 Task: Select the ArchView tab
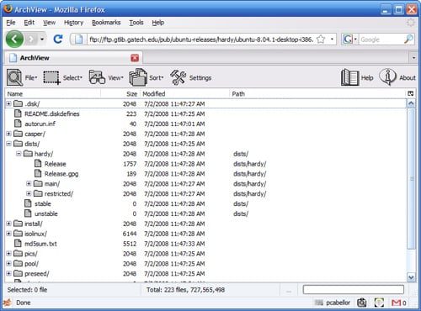click(x=73, y=58)
